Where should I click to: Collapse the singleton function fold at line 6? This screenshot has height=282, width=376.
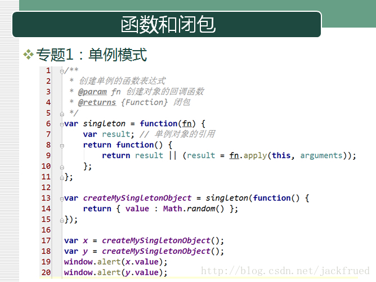pyautogui.click(x=62, y=125)
